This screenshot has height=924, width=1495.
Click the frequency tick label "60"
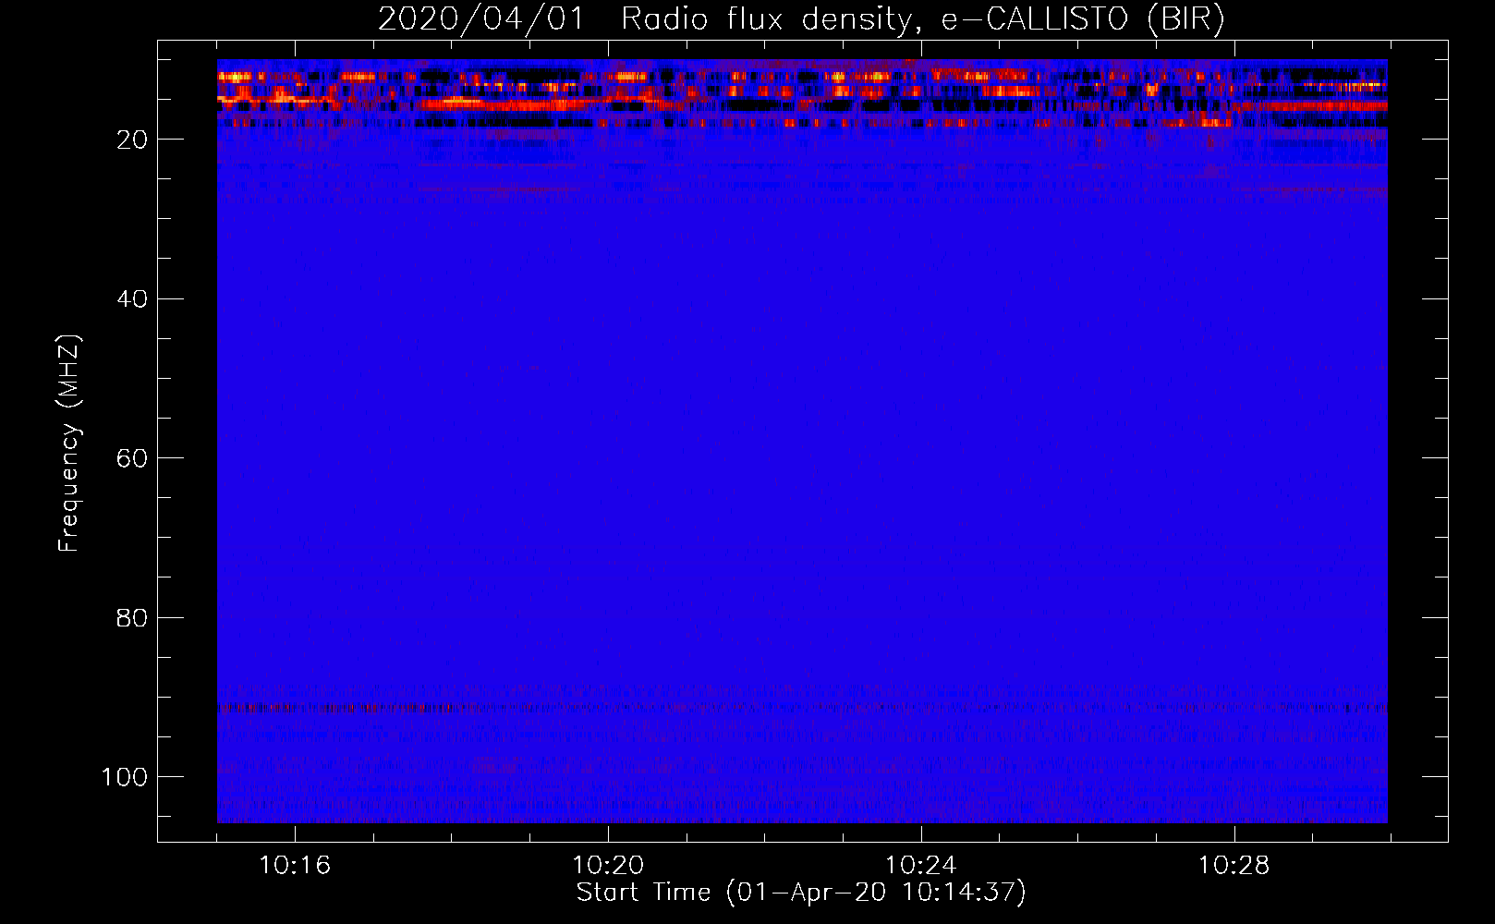(x=133, y=458)
